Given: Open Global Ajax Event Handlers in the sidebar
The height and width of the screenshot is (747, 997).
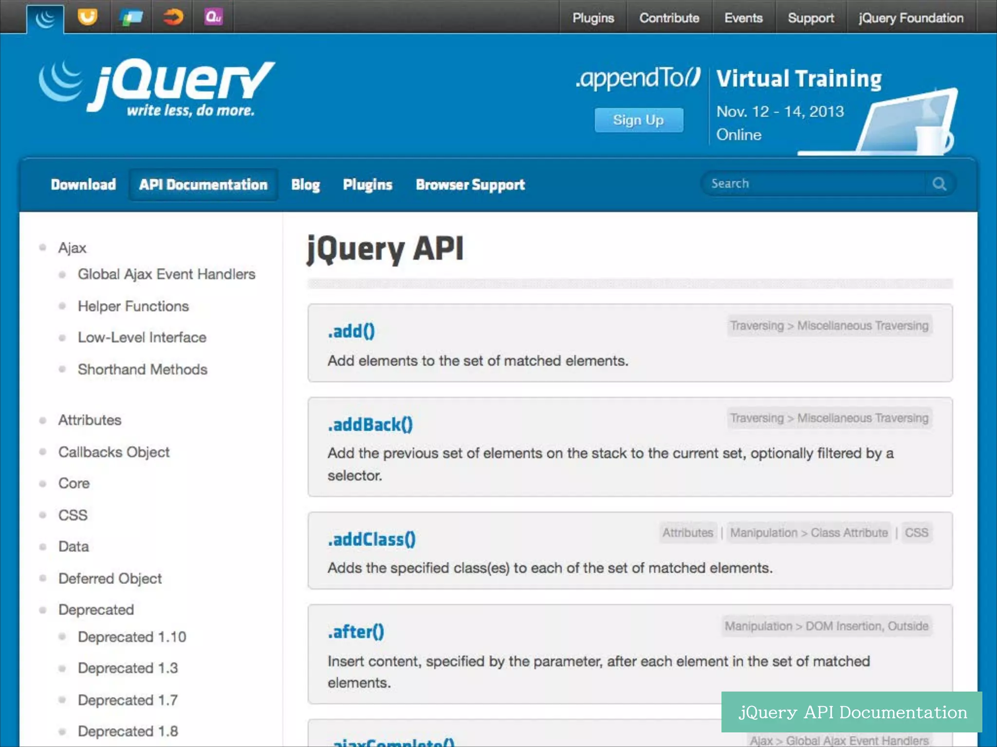Looking at the screenshot, I should coord(166,274).
